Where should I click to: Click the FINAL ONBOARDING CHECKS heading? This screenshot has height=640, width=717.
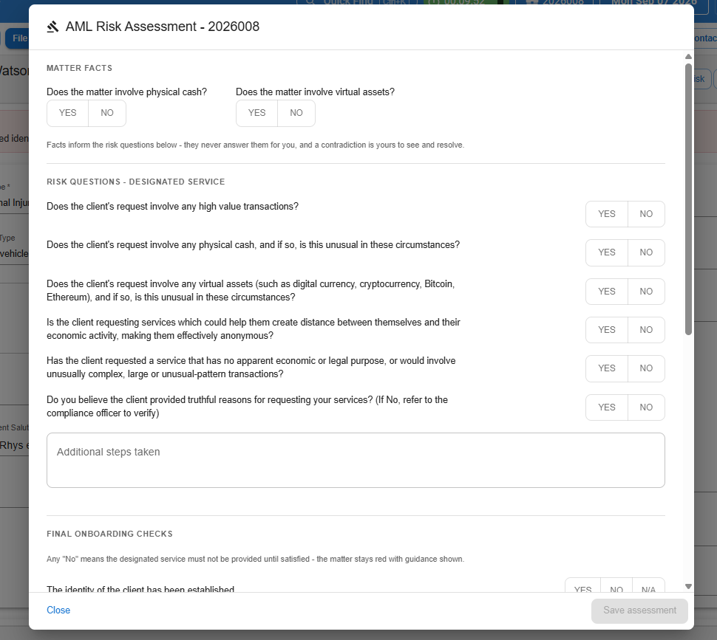point(109,534)
